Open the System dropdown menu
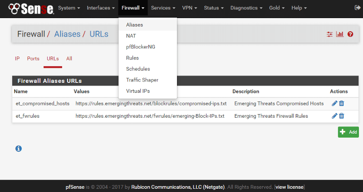The image size is (363, 192). [69, 8]
